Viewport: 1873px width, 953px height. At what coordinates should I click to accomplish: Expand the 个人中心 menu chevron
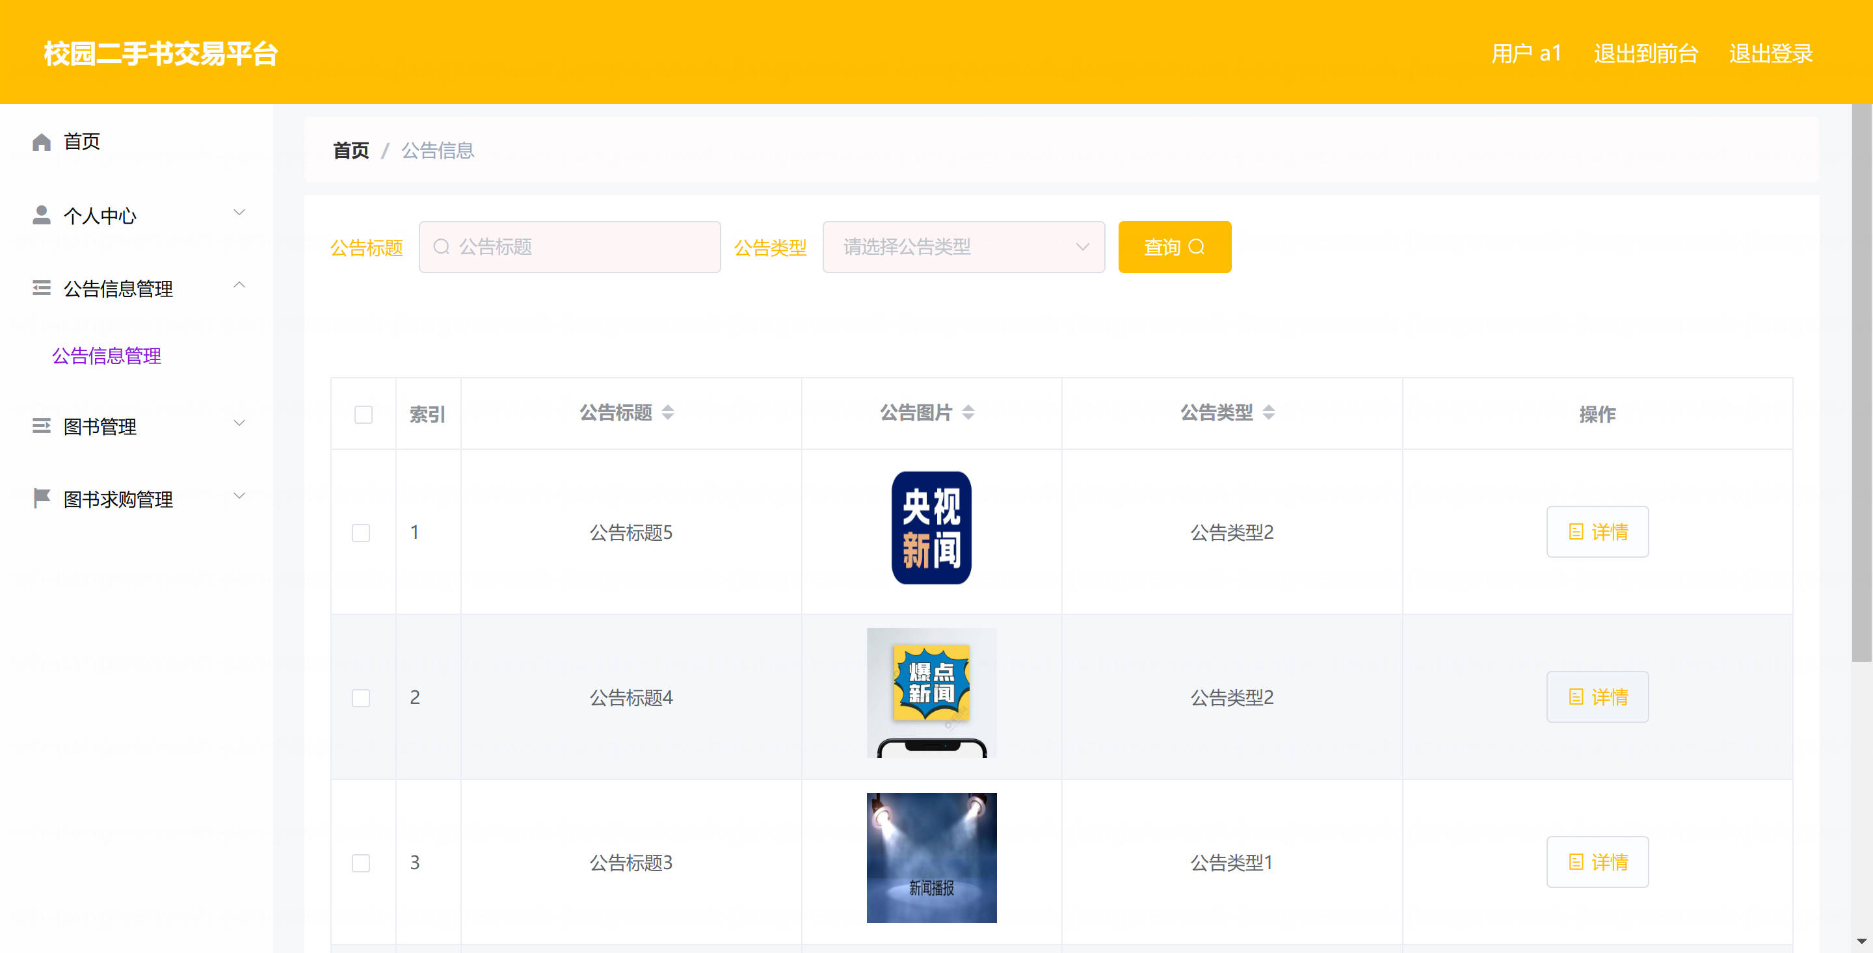pos(239,213)
